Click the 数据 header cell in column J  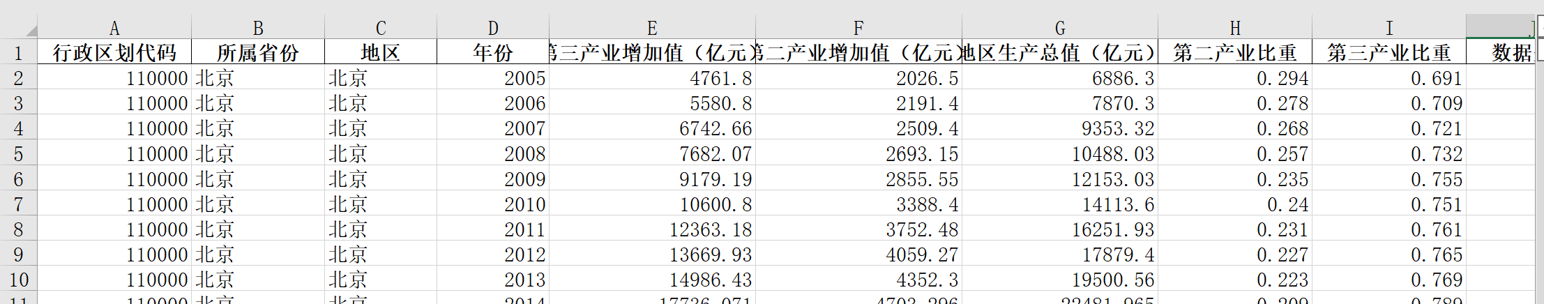1500,52
